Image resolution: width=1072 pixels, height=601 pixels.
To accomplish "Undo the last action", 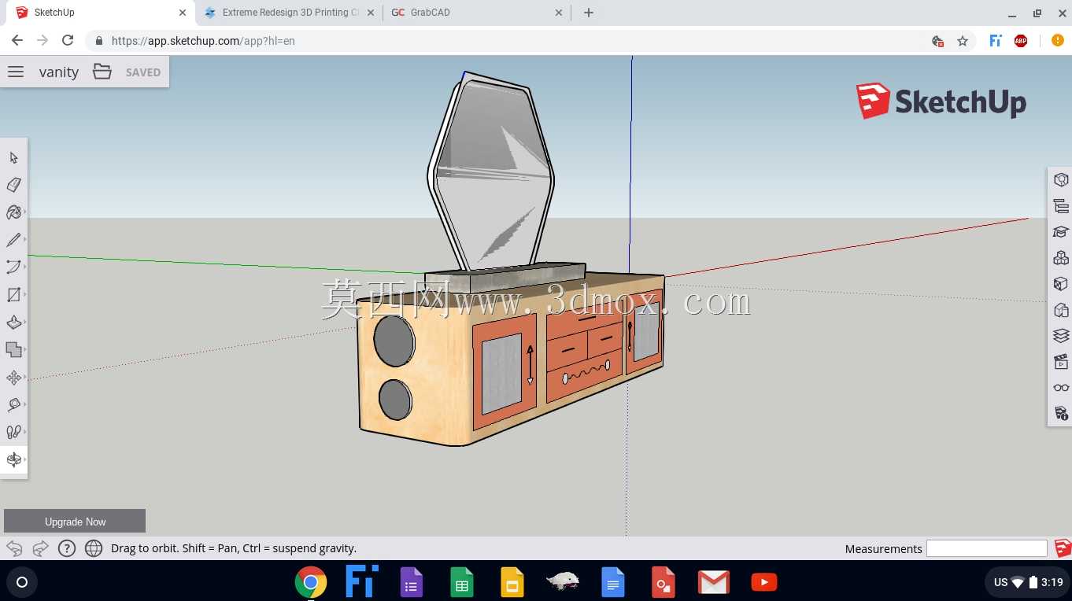I will tap(14, 548).
